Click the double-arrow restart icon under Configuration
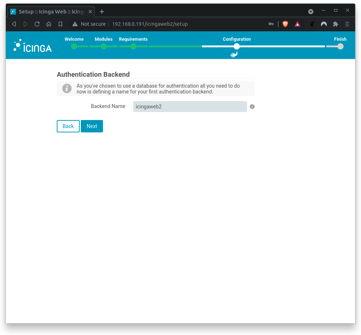Screen dimensions: 361x335 point(234,55)
